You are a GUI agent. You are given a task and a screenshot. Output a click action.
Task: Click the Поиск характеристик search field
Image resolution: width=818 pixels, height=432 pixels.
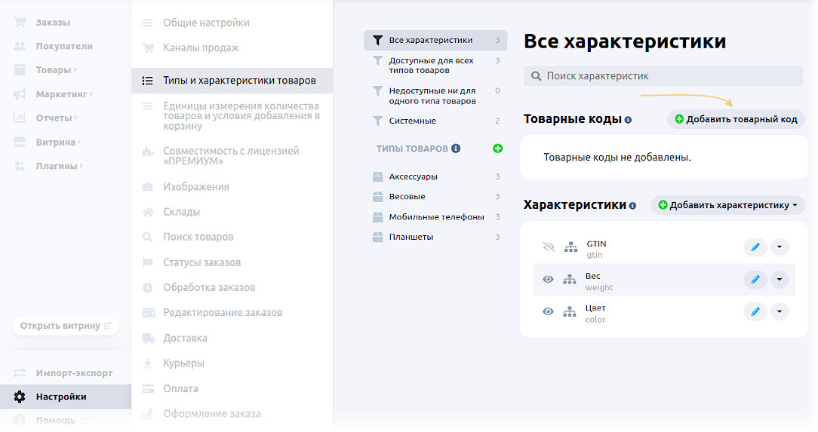(x=663, y=76)
